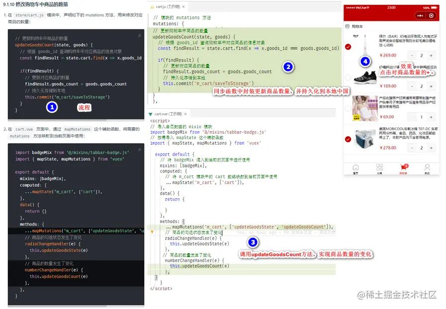Viewport: 446px width, 309px height.
Task: Click heading 9.1.10 修改购物车中商品的数量
Action: pyautogui.click(x=36, y=4)
